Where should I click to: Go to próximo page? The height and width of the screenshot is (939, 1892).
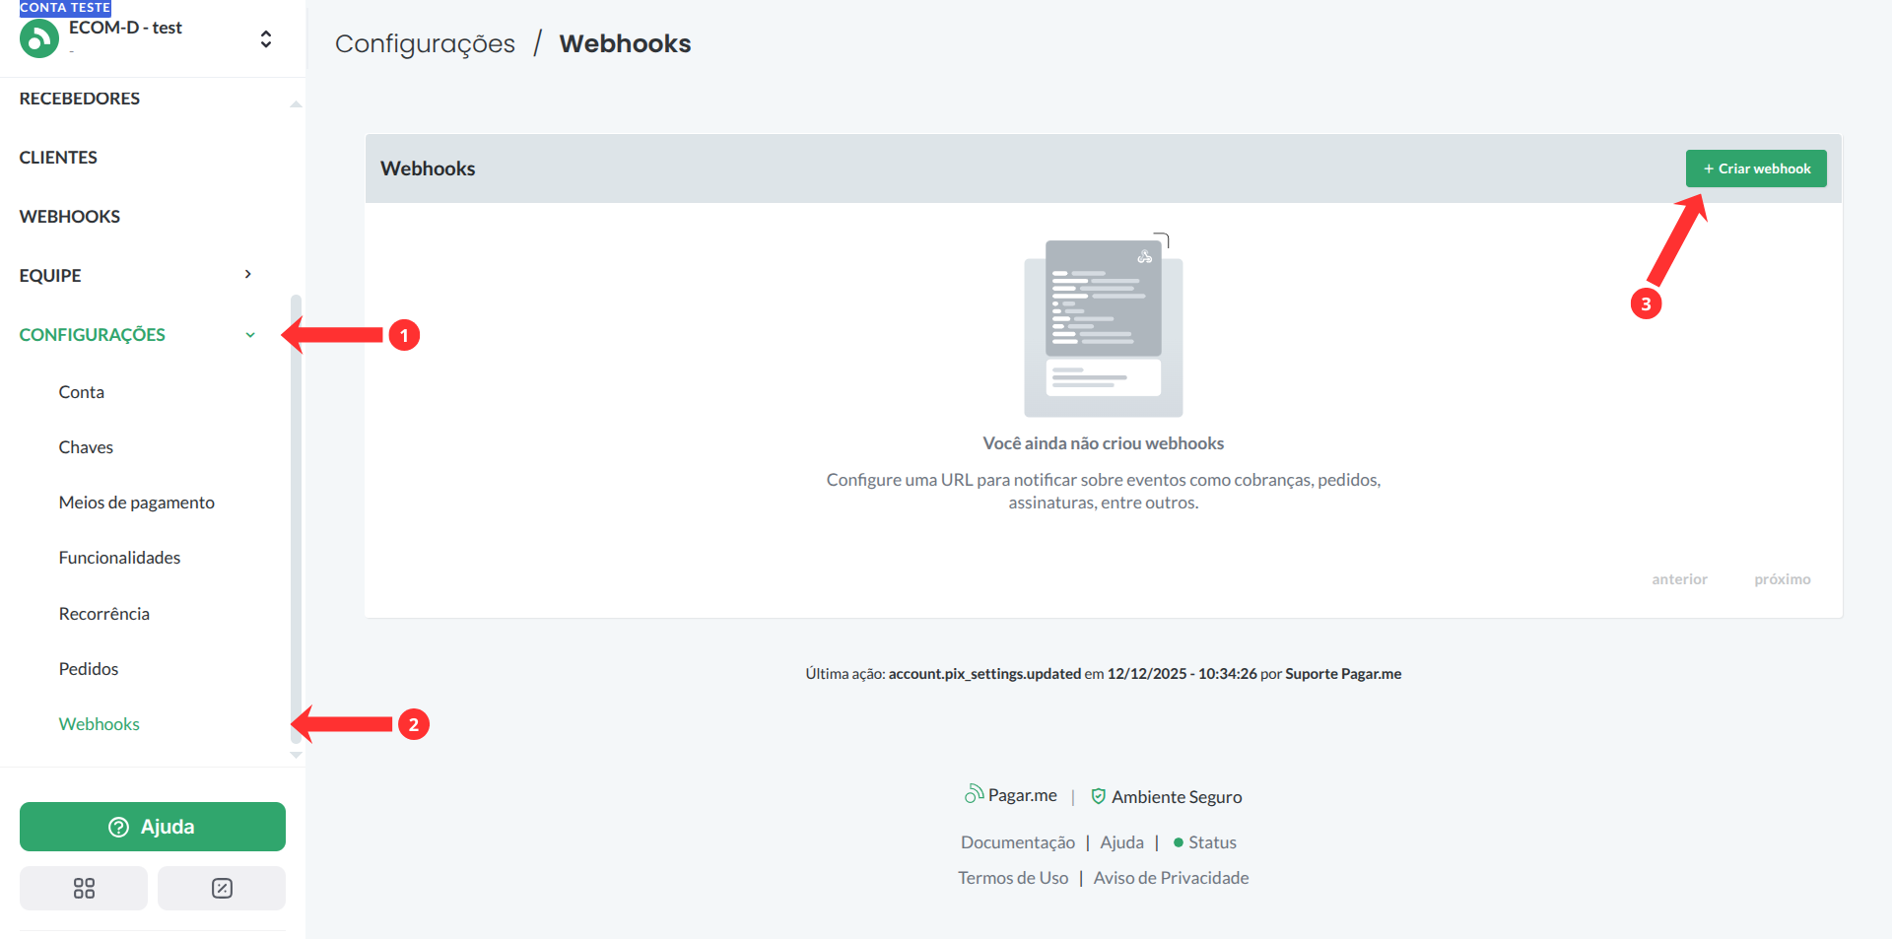click(x=1782, y=579)
